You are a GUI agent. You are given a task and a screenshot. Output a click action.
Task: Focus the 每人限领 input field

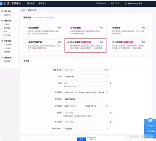coord(86,122)
